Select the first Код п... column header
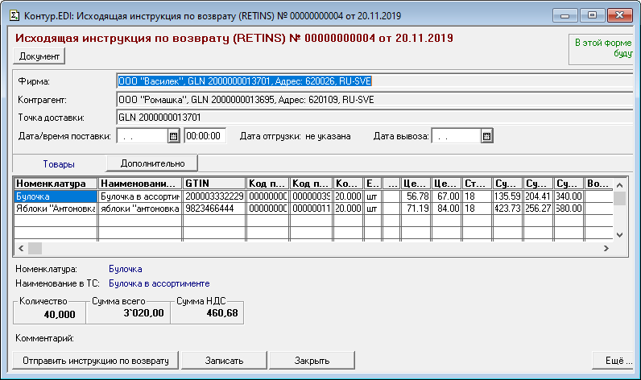Image resolution: width=641 pixels, height=380 pixels. pos(268,184)
